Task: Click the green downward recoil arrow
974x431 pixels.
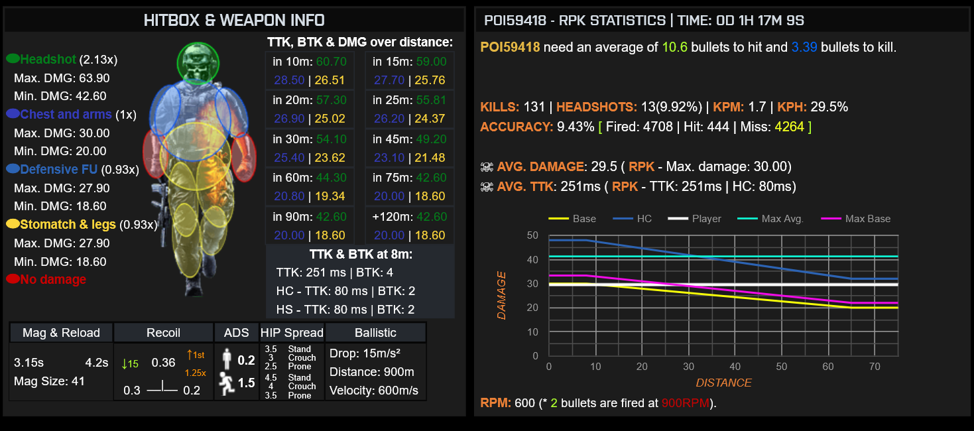Action: 124,363
